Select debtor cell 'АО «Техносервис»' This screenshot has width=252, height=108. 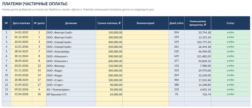point(71,89)
